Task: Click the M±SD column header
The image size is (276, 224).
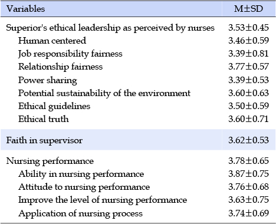Action: (248, 9)
